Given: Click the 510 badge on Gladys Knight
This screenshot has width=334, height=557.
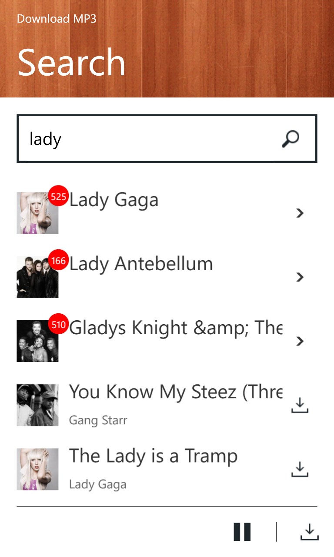Looking at the screenshot, I should pyautogui.click(x=58, y=325).
